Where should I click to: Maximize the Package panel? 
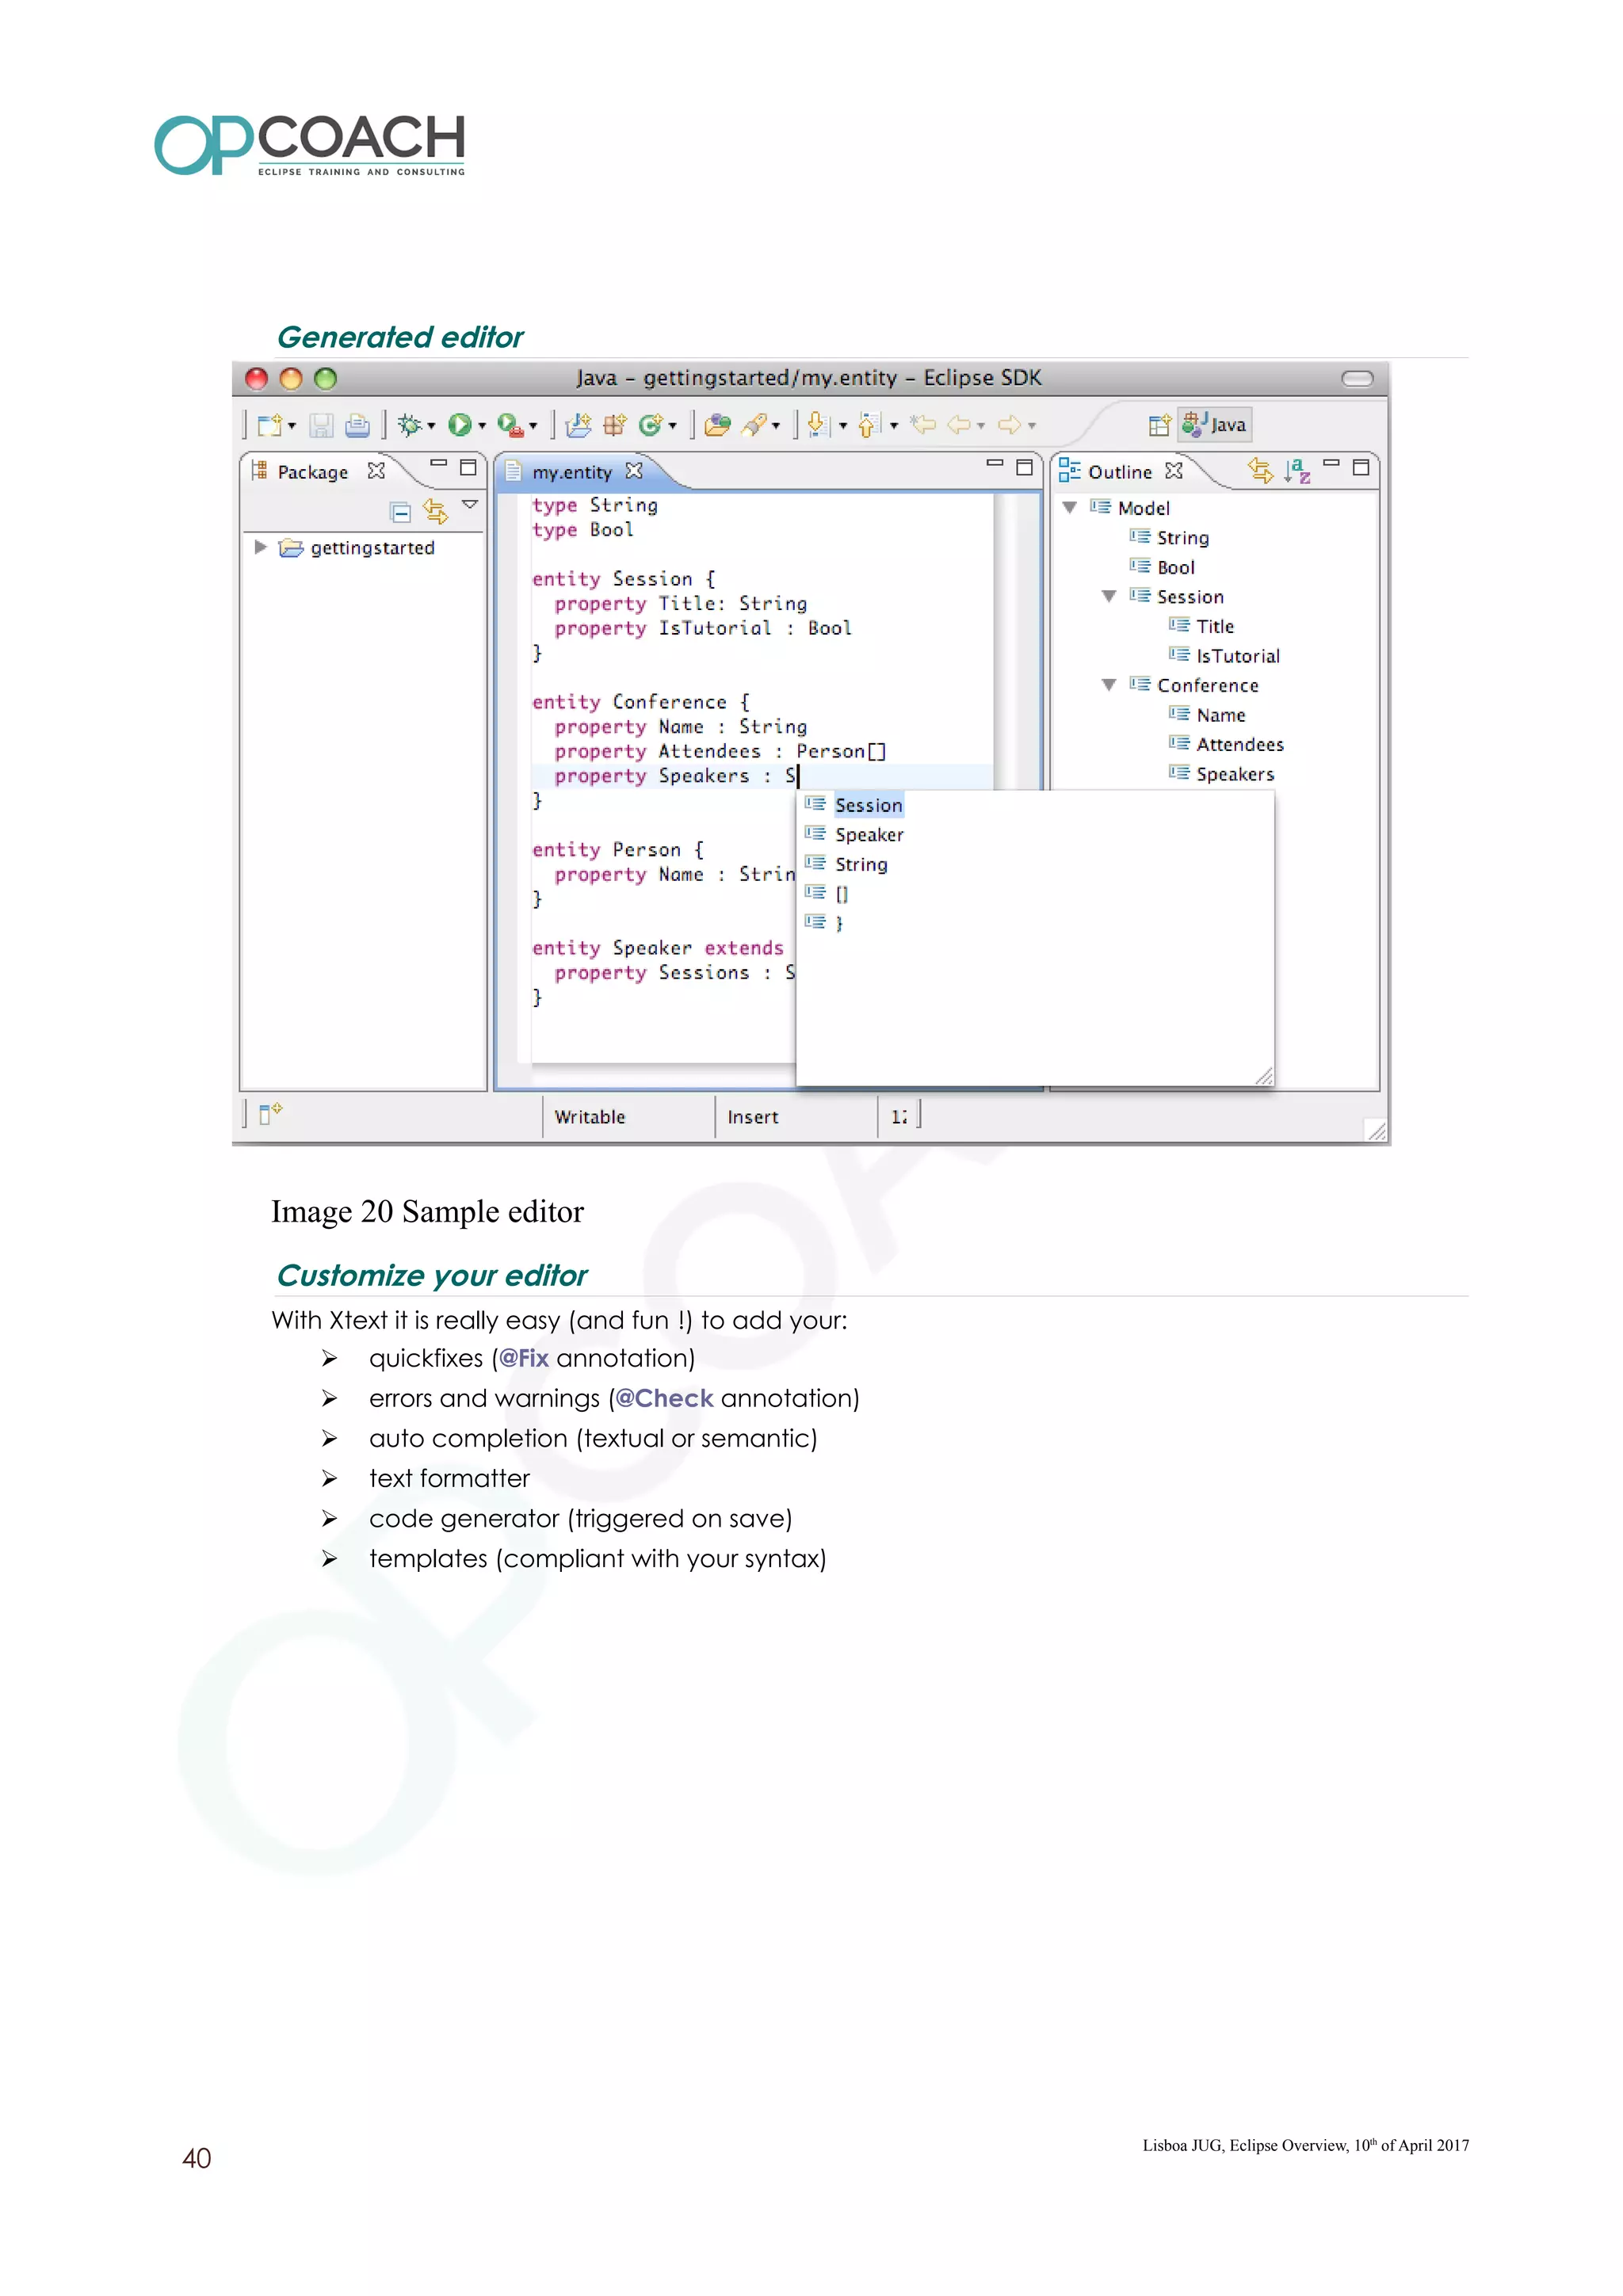click(x=467, y=467)
